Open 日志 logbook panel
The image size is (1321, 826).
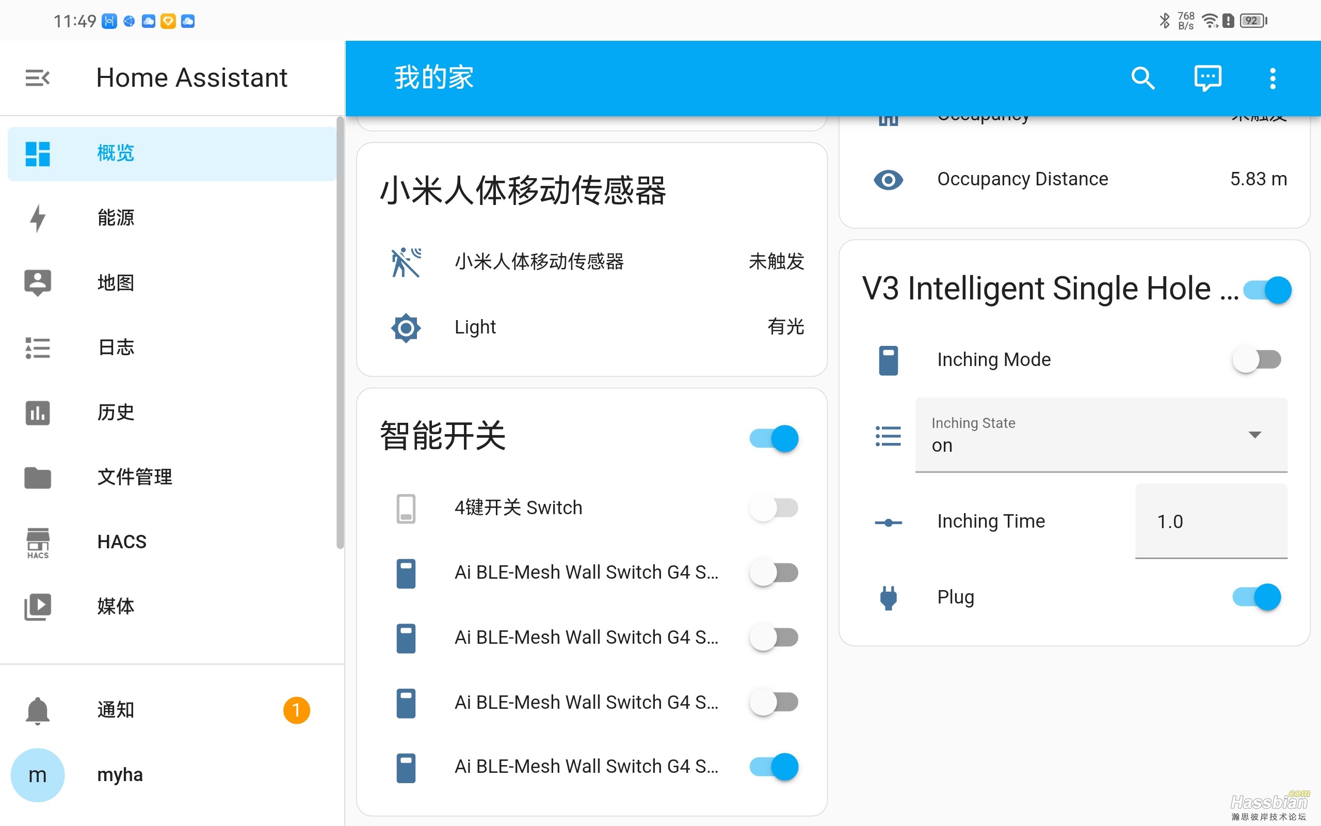pos(172,347)
